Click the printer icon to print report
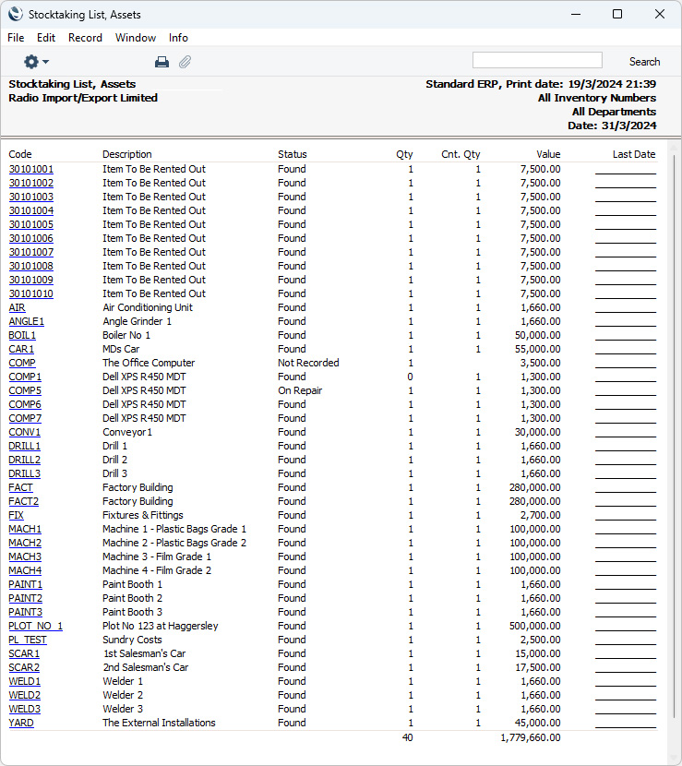682x766 pixels. (162, 62)
